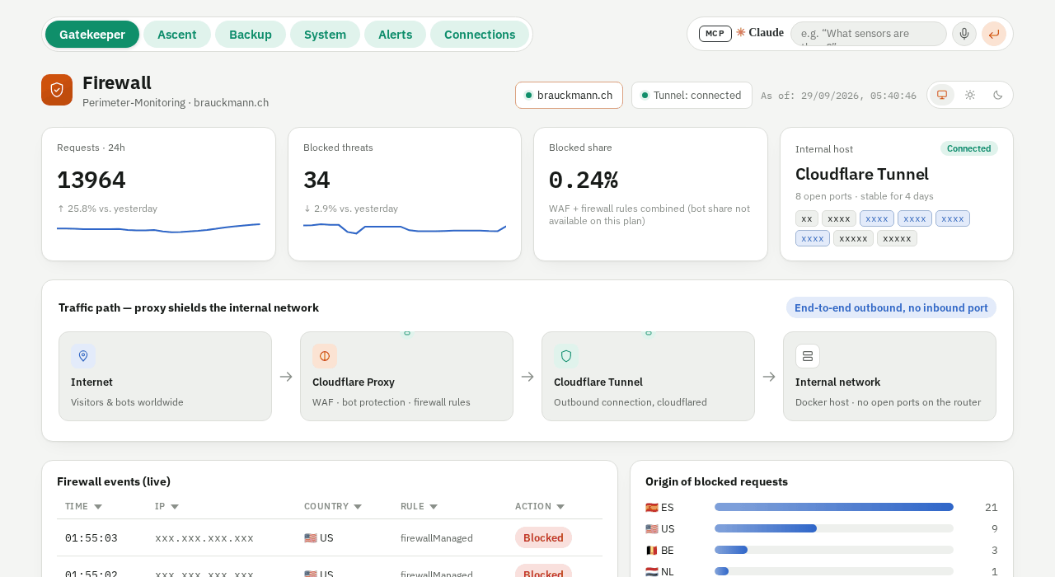Click the Blocked share value 0.24%
Screen dimensions: 1055x577
(584, 180)
